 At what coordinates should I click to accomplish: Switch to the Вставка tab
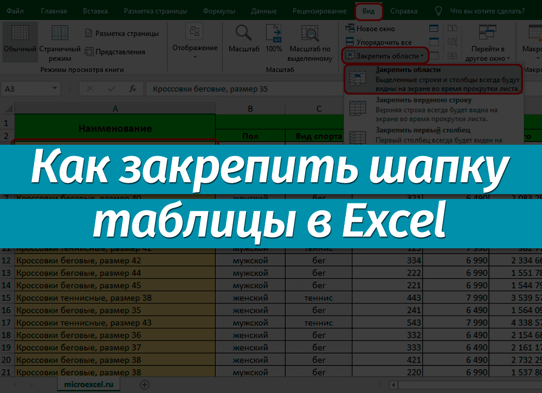tap(95, 11)
